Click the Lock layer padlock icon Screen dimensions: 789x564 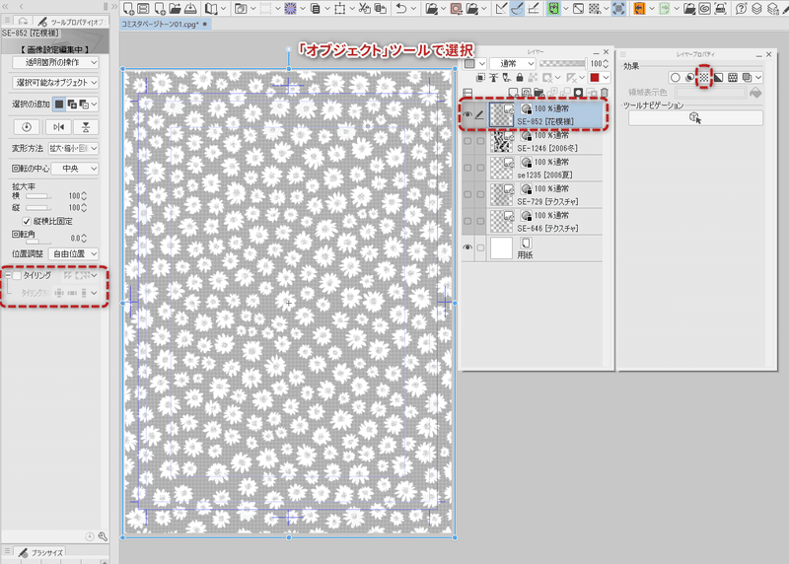point(520,78)
